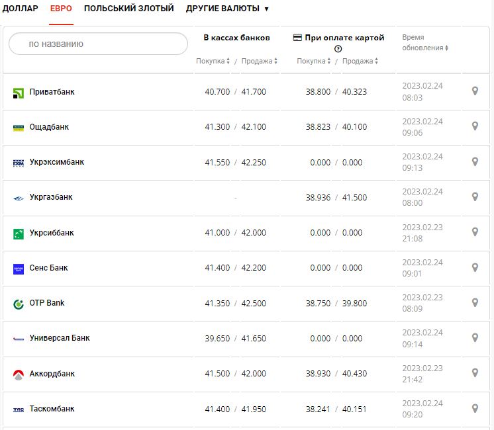Sort by cash desk Покупка rate
The height and width of the screenshot is (430, 494).
(x=213, y=62)
